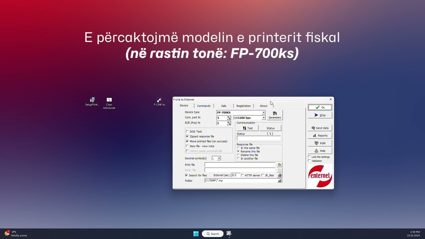Open the Decimal symbol(s) dropdown
The image size is (425, 239).
(x=219, y=158)
